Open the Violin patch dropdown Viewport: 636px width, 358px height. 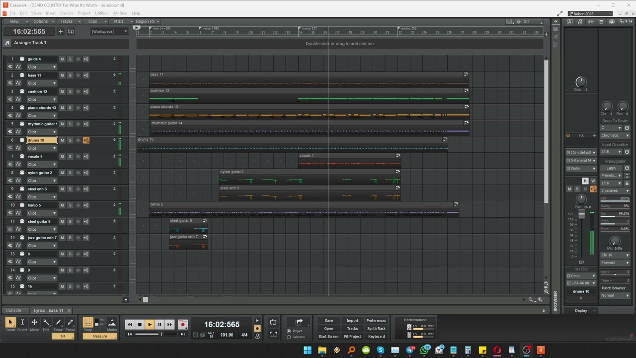[581, 168]
